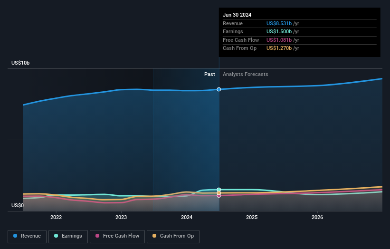Toggle the Free Cash Flow legend button
The height and width of the screenshot is (249, 390).
tap(117, 236)
